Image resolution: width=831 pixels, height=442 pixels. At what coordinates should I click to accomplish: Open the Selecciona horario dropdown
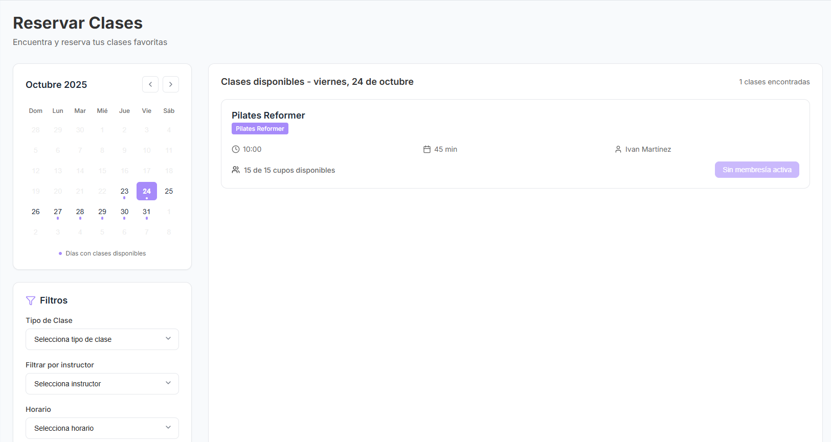pyautogui.click(x=102, y=428)
